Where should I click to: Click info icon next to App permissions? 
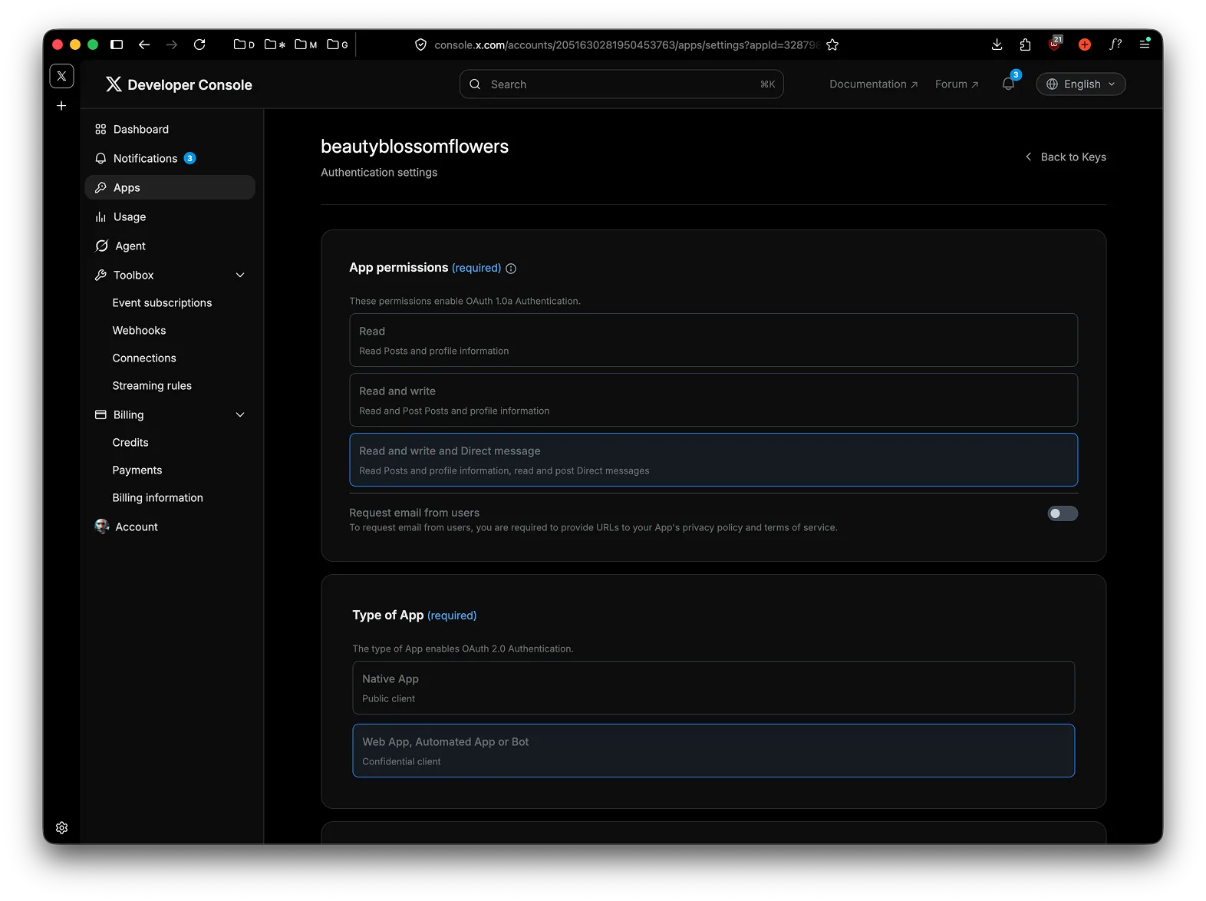point(511,269)
